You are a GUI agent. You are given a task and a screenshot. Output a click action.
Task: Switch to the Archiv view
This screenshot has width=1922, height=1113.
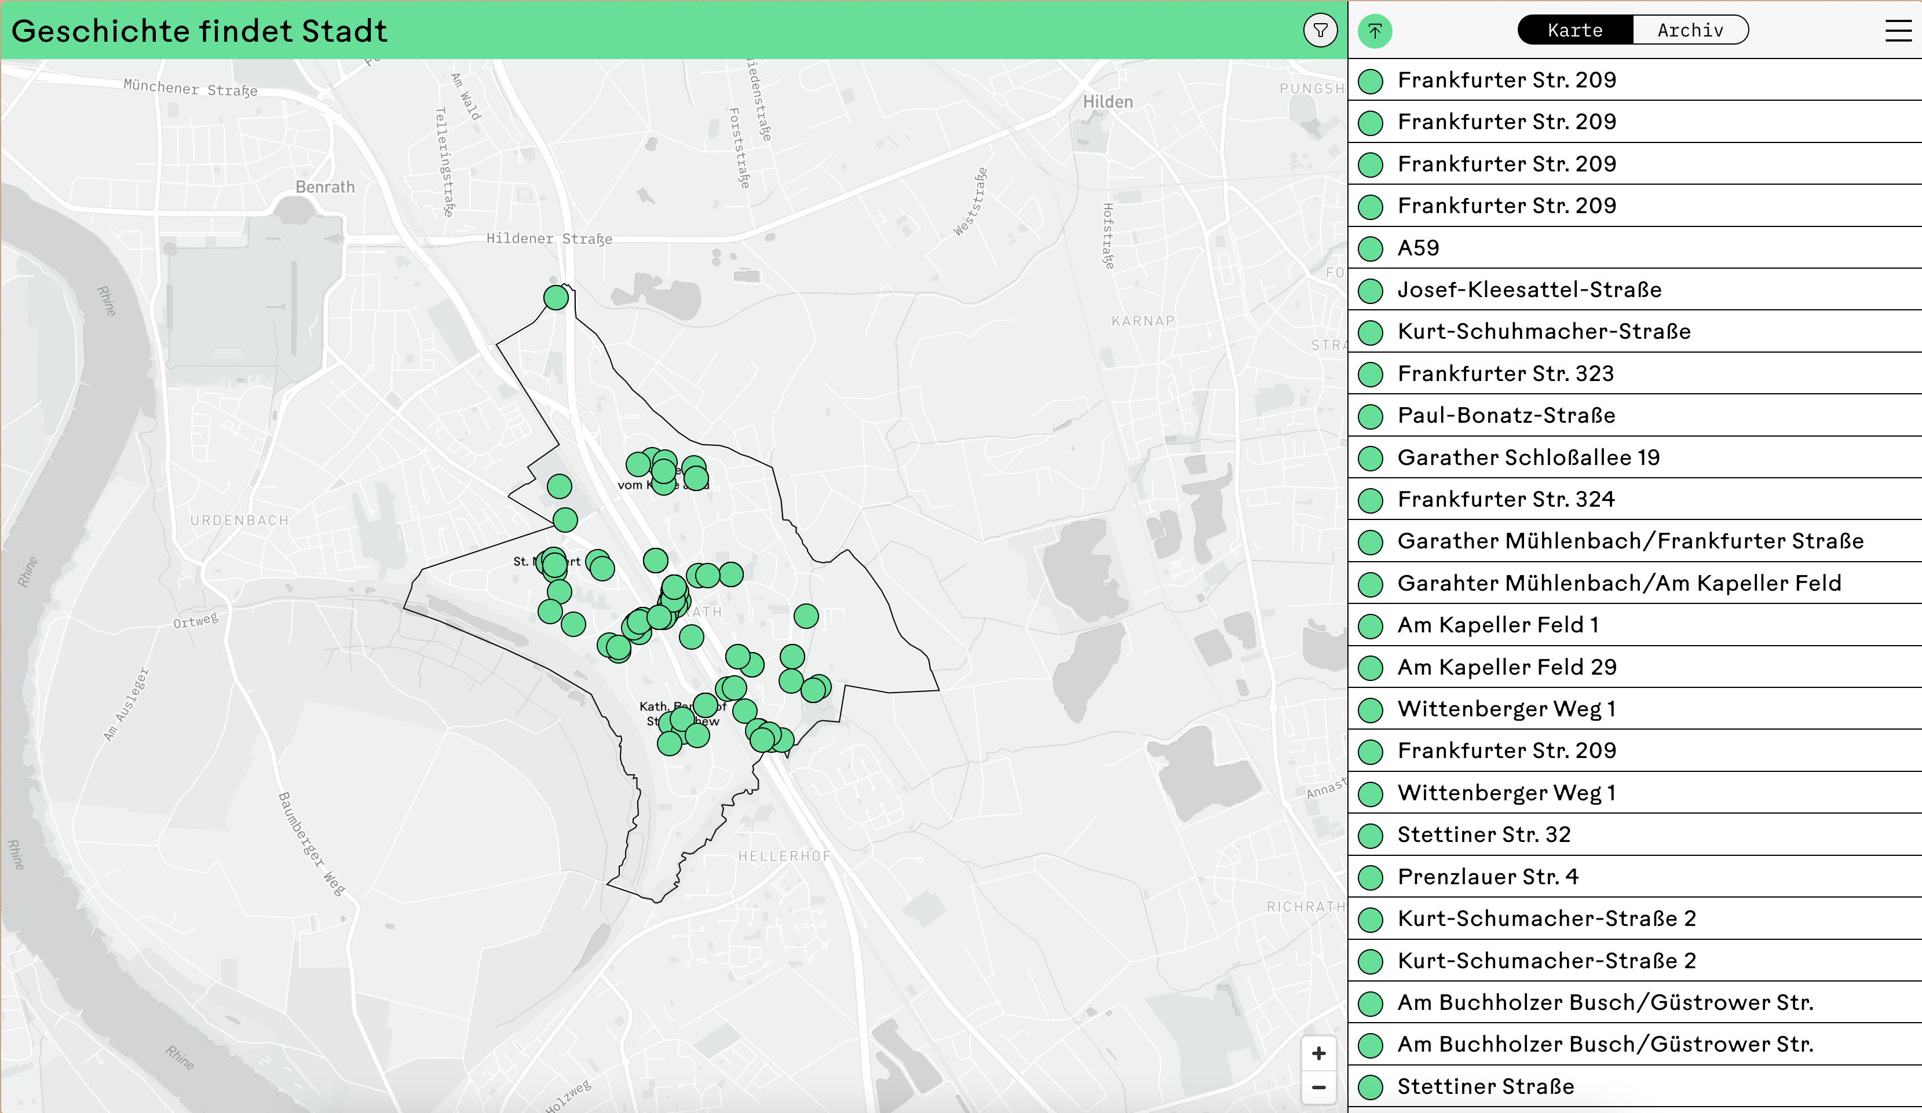tap(1690, 31)
